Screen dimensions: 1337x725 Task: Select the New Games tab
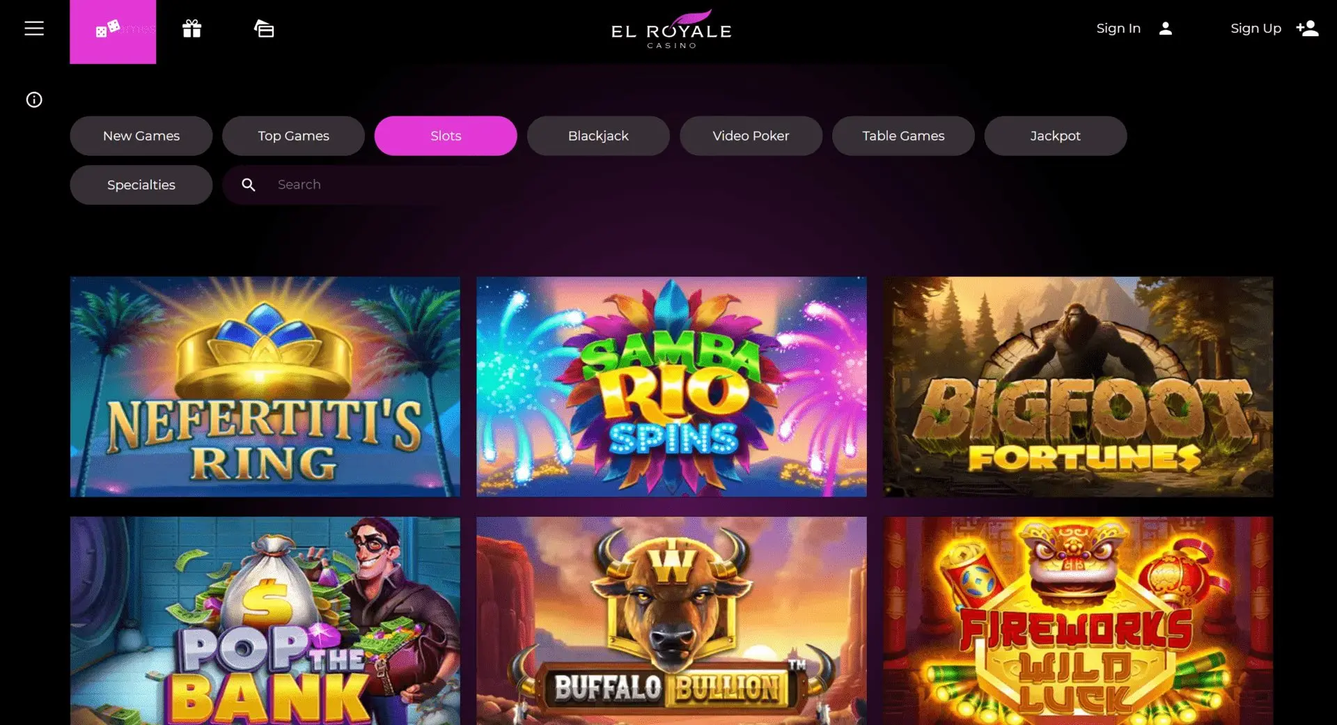141,136
